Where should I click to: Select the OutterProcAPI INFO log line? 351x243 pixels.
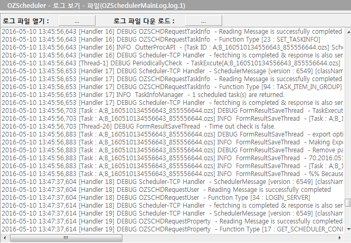click(173, 47)
